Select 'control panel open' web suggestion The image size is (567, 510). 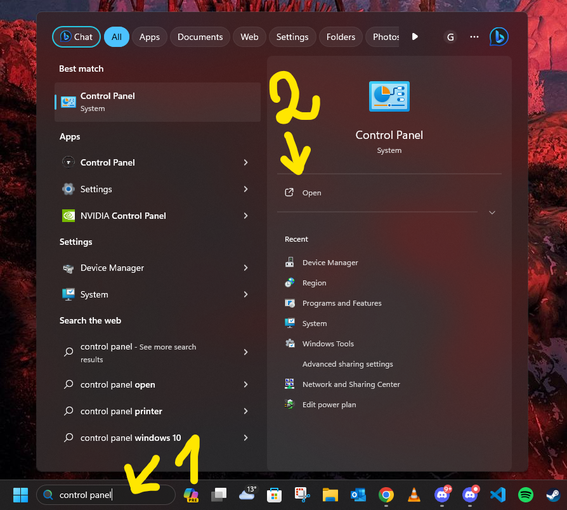[158, 384]
